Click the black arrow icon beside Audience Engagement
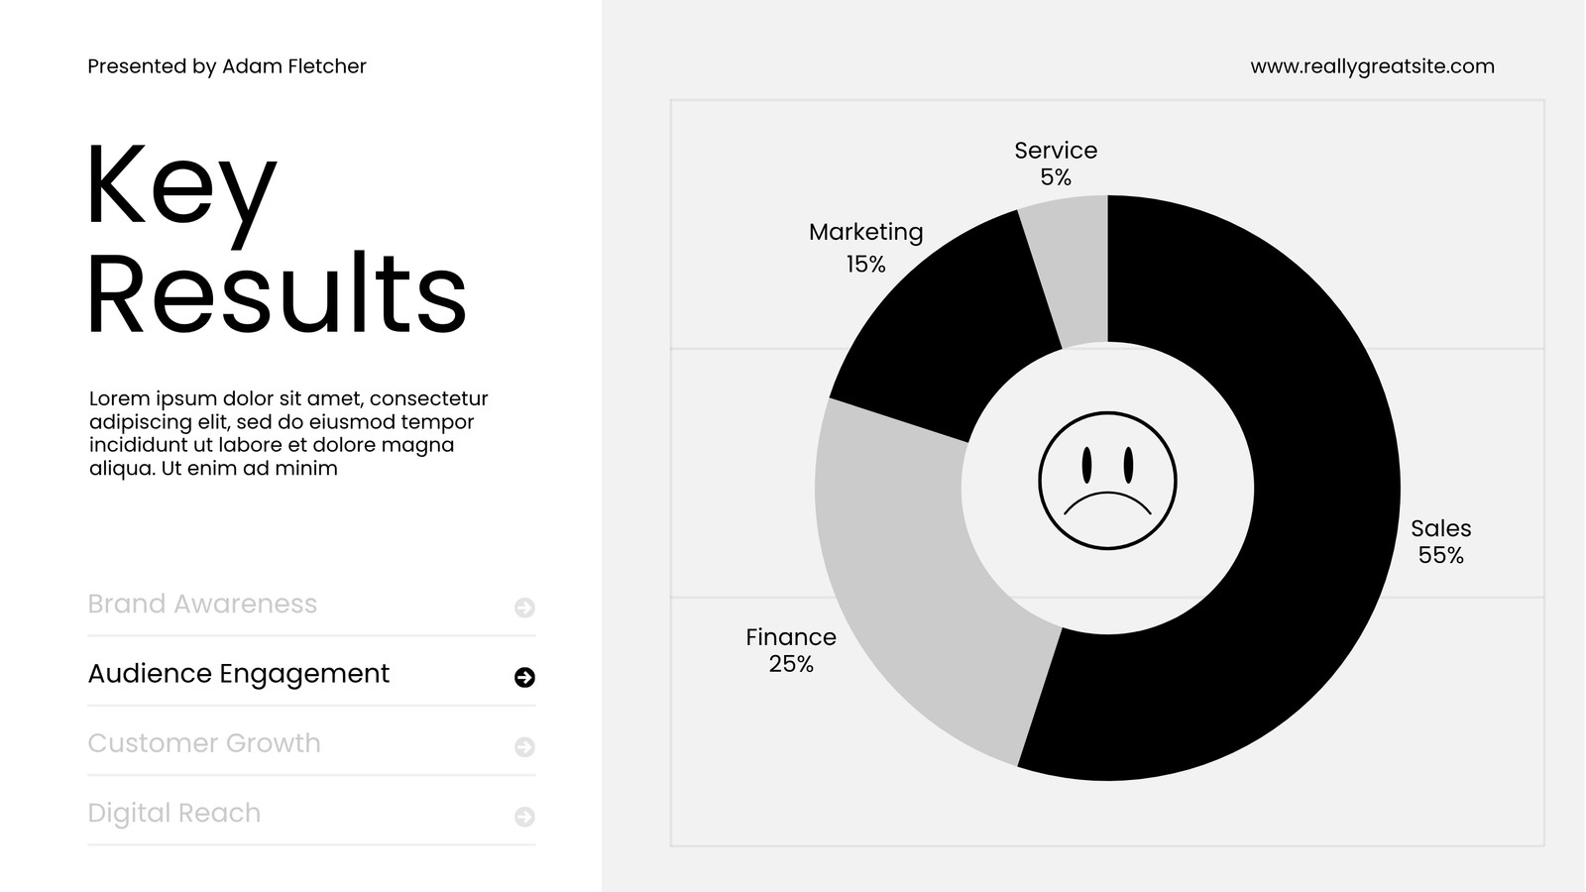 [524, 677]
